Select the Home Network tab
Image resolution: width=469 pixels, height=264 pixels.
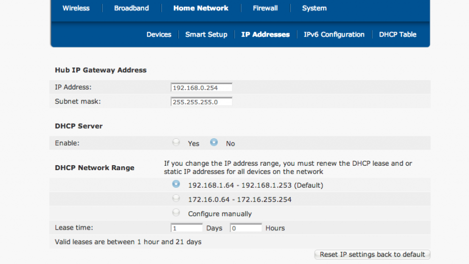[201, 8]
